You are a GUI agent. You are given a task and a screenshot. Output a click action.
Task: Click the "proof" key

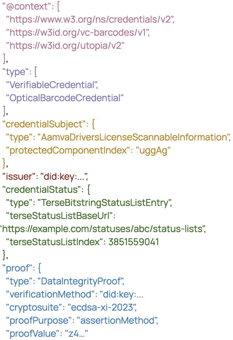[16, 268]
